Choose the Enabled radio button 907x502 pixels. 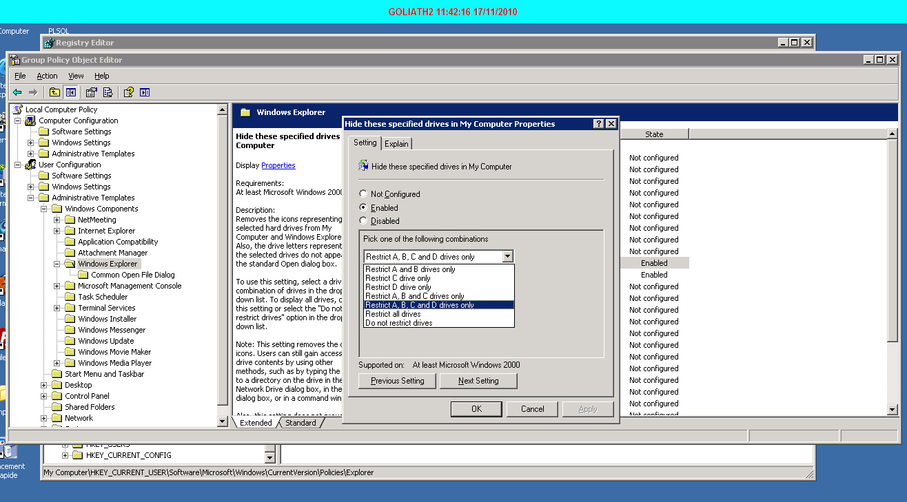tap(364, 207)
